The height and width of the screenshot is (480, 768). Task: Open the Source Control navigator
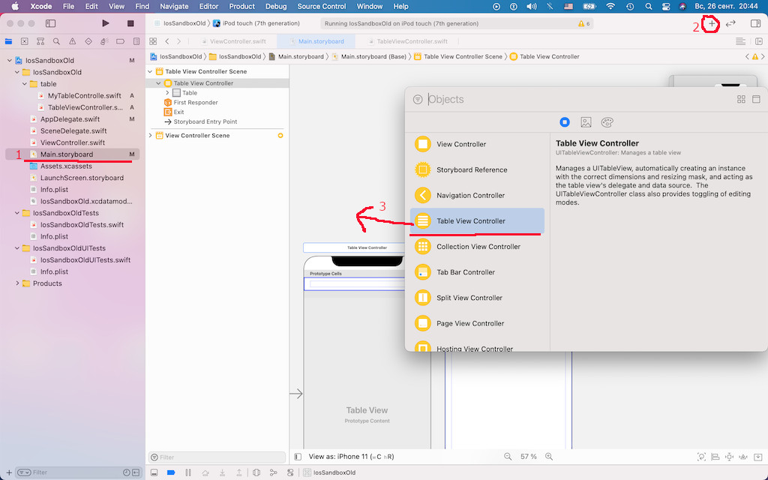click(25, 42)
